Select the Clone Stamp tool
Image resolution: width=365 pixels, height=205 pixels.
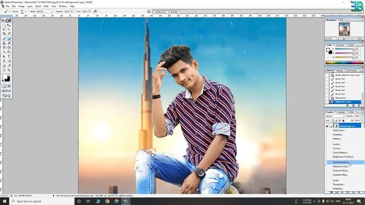pyautogui.click(x=4, y=43)
